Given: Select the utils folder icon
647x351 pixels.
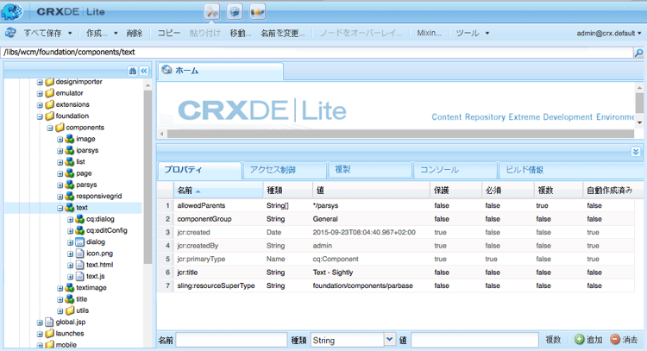Looking at the screenshot, I should click(x=70, y=310).
